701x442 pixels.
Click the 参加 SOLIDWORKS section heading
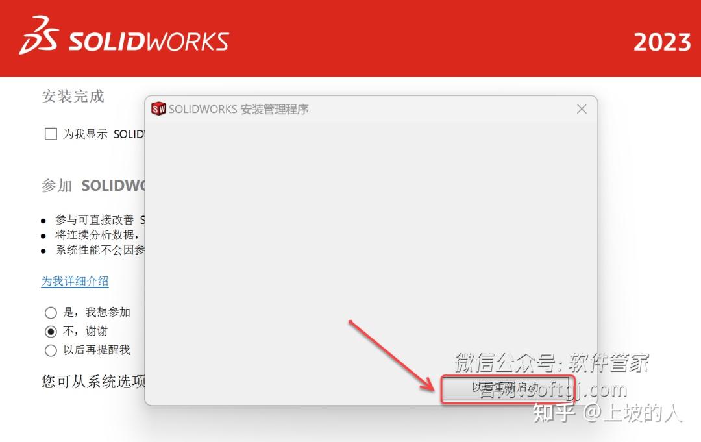click(x=91, y=185)
